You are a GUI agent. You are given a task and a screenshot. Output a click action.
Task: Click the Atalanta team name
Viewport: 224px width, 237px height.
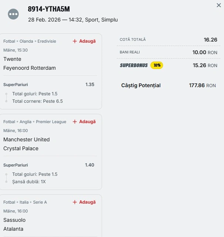click(x=13, y=229)
